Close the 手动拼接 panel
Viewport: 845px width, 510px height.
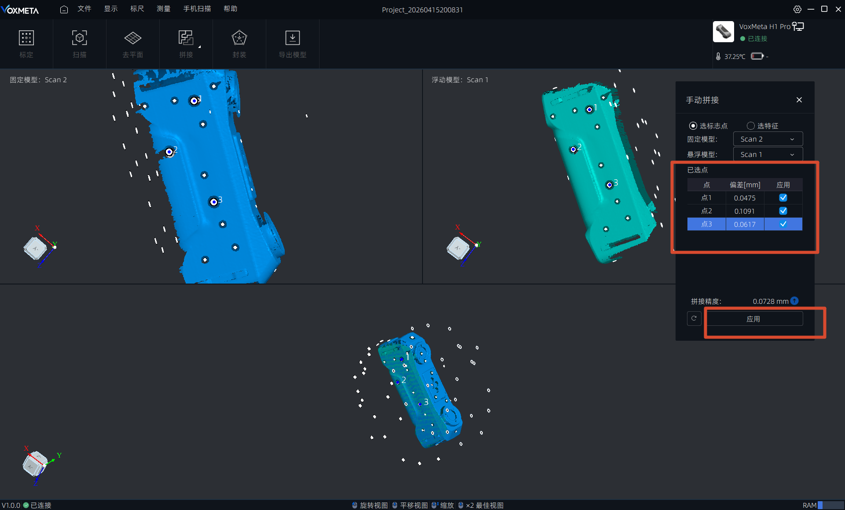(799, 100)
